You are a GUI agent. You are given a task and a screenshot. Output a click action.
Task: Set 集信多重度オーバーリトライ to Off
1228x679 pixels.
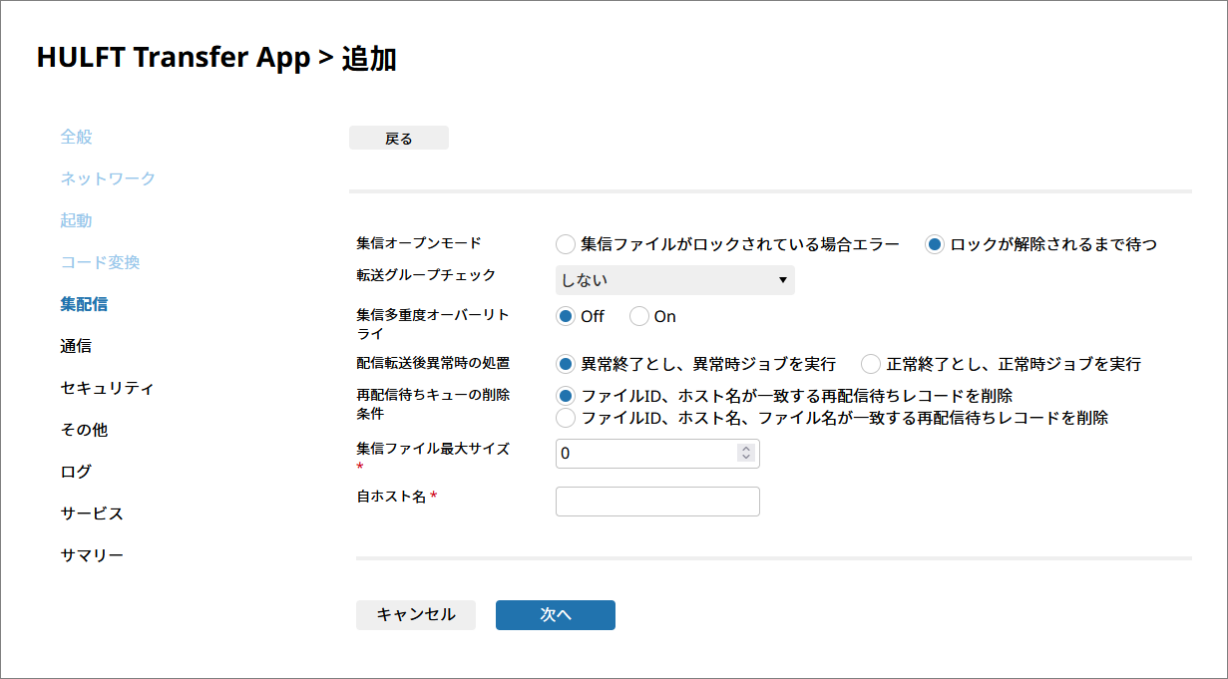[x=566, y=316]
